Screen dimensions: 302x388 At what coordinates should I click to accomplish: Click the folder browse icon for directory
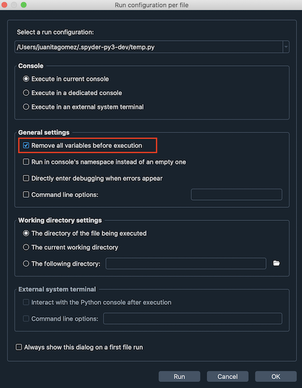[x=276, y=263]
